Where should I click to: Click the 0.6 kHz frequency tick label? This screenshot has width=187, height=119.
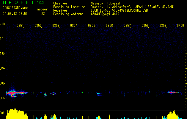click(2, 113)
